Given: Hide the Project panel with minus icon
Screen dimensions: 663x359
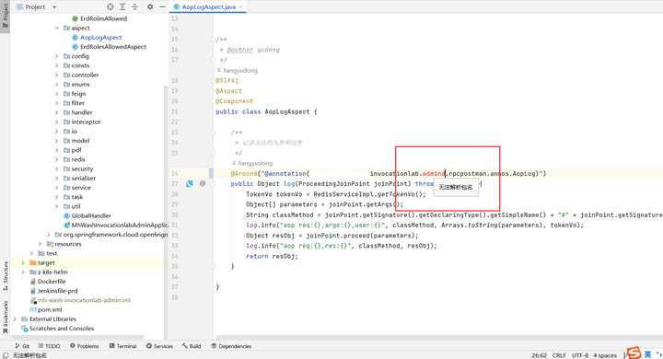Looking at the screenshot, I should click(162, 6).
